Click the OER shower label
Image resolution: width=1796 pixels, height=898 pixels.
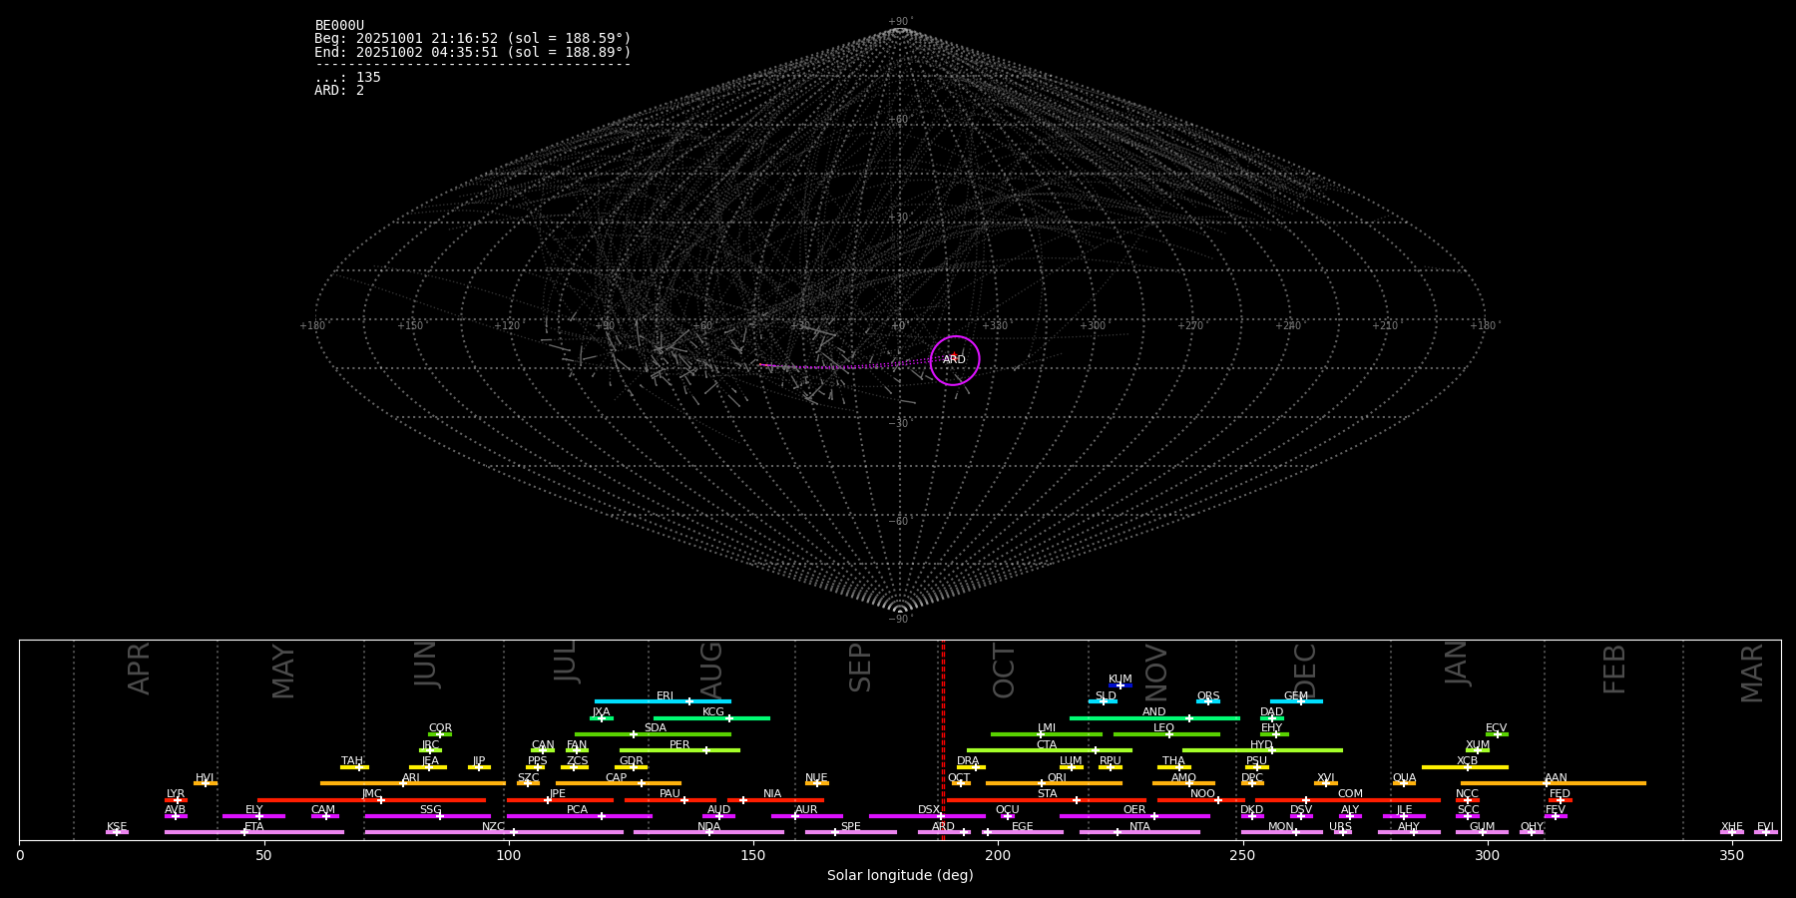pyautogui.click(x=1134, y=810)
